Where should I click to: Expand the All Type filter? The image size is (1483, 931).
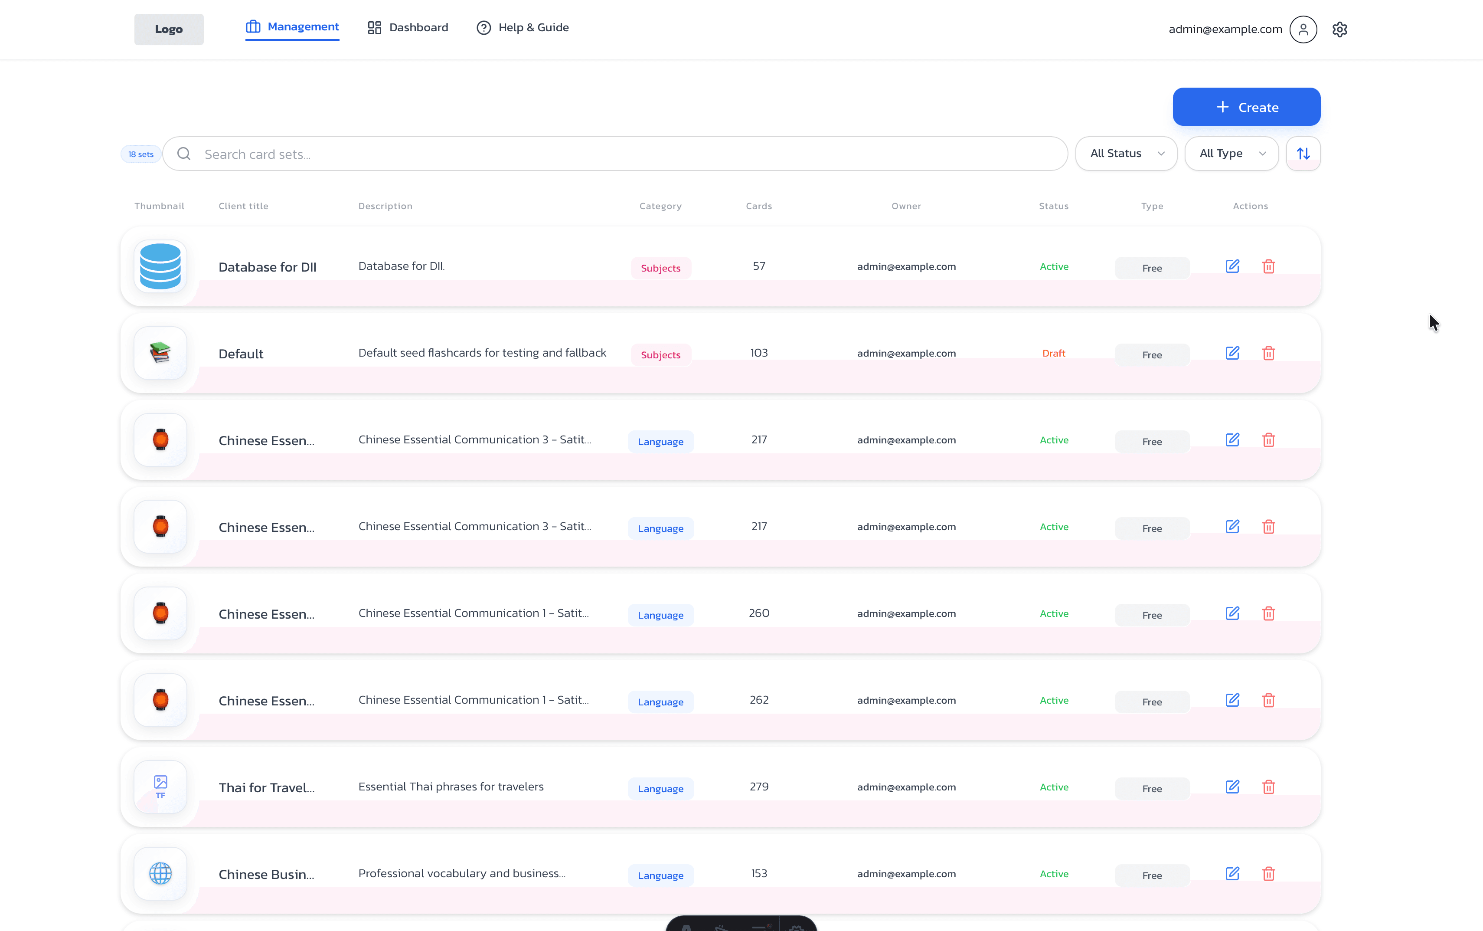[1231, 153]
